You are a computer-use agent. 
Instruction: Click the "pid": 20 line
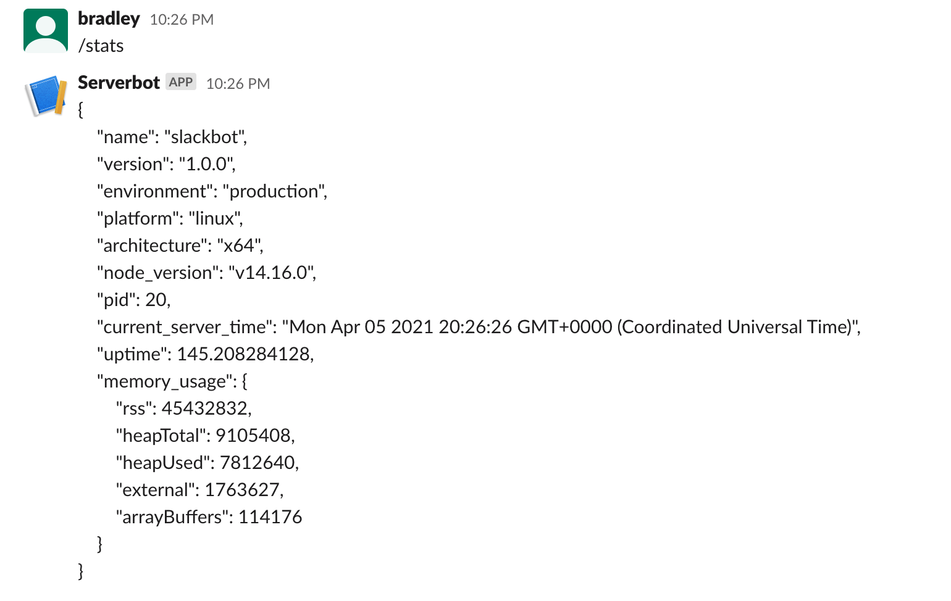tap(133, 300)
